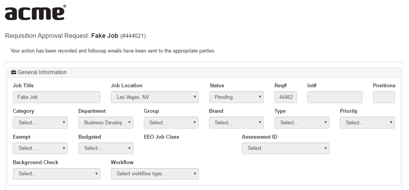Image resolution: width=409 pixels, height=190 pixels.
Task: Open the Brand dropdown
Action: pyautogui.click(x=236, y=122)
